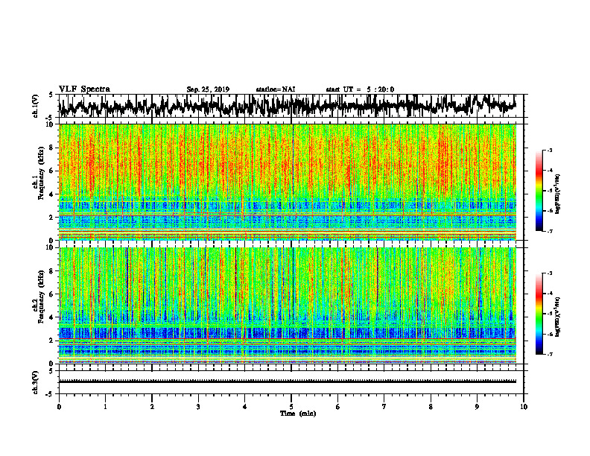Click the -3 label on ch.1 color bar
Viewport: 590px width, 456px height.
tap(550, 150)
